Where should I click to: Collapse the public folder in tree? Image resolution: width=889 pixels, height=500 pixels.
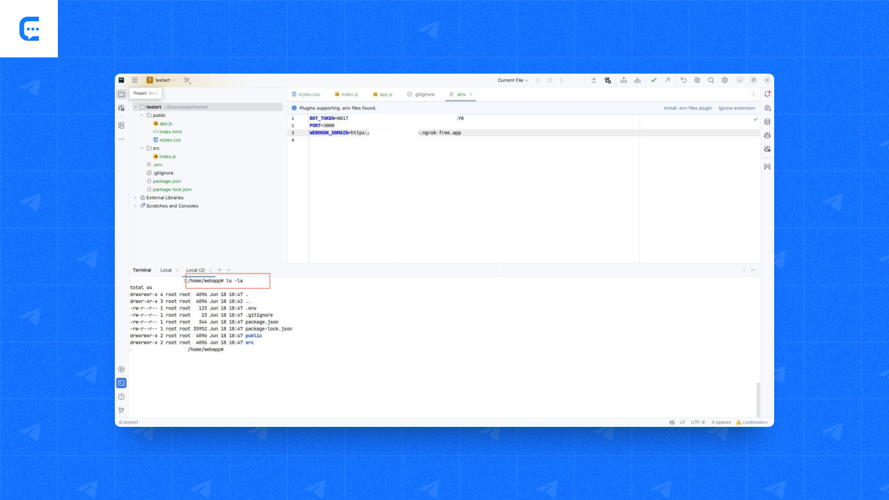coord(142,115)
